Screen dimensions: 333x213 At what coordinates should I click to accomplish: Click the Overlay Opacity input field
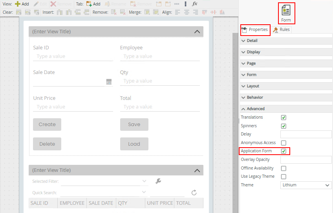[x=306, y=160]
